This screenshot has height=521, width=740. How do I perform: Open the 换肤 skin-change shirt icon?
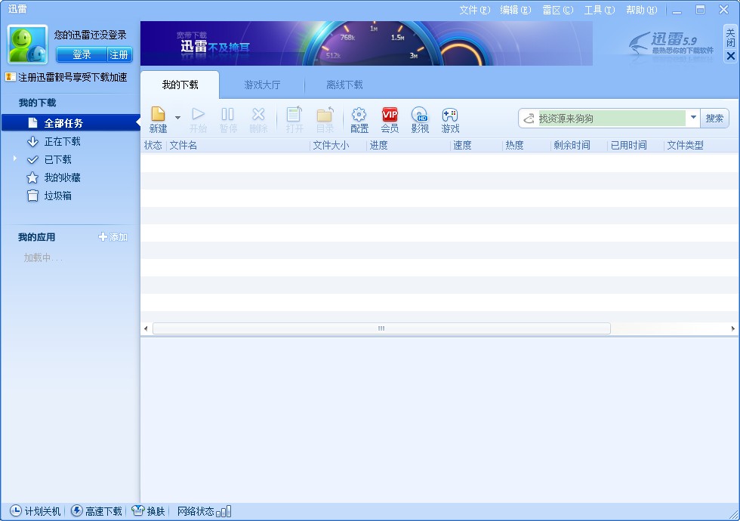tap(137, 510)
